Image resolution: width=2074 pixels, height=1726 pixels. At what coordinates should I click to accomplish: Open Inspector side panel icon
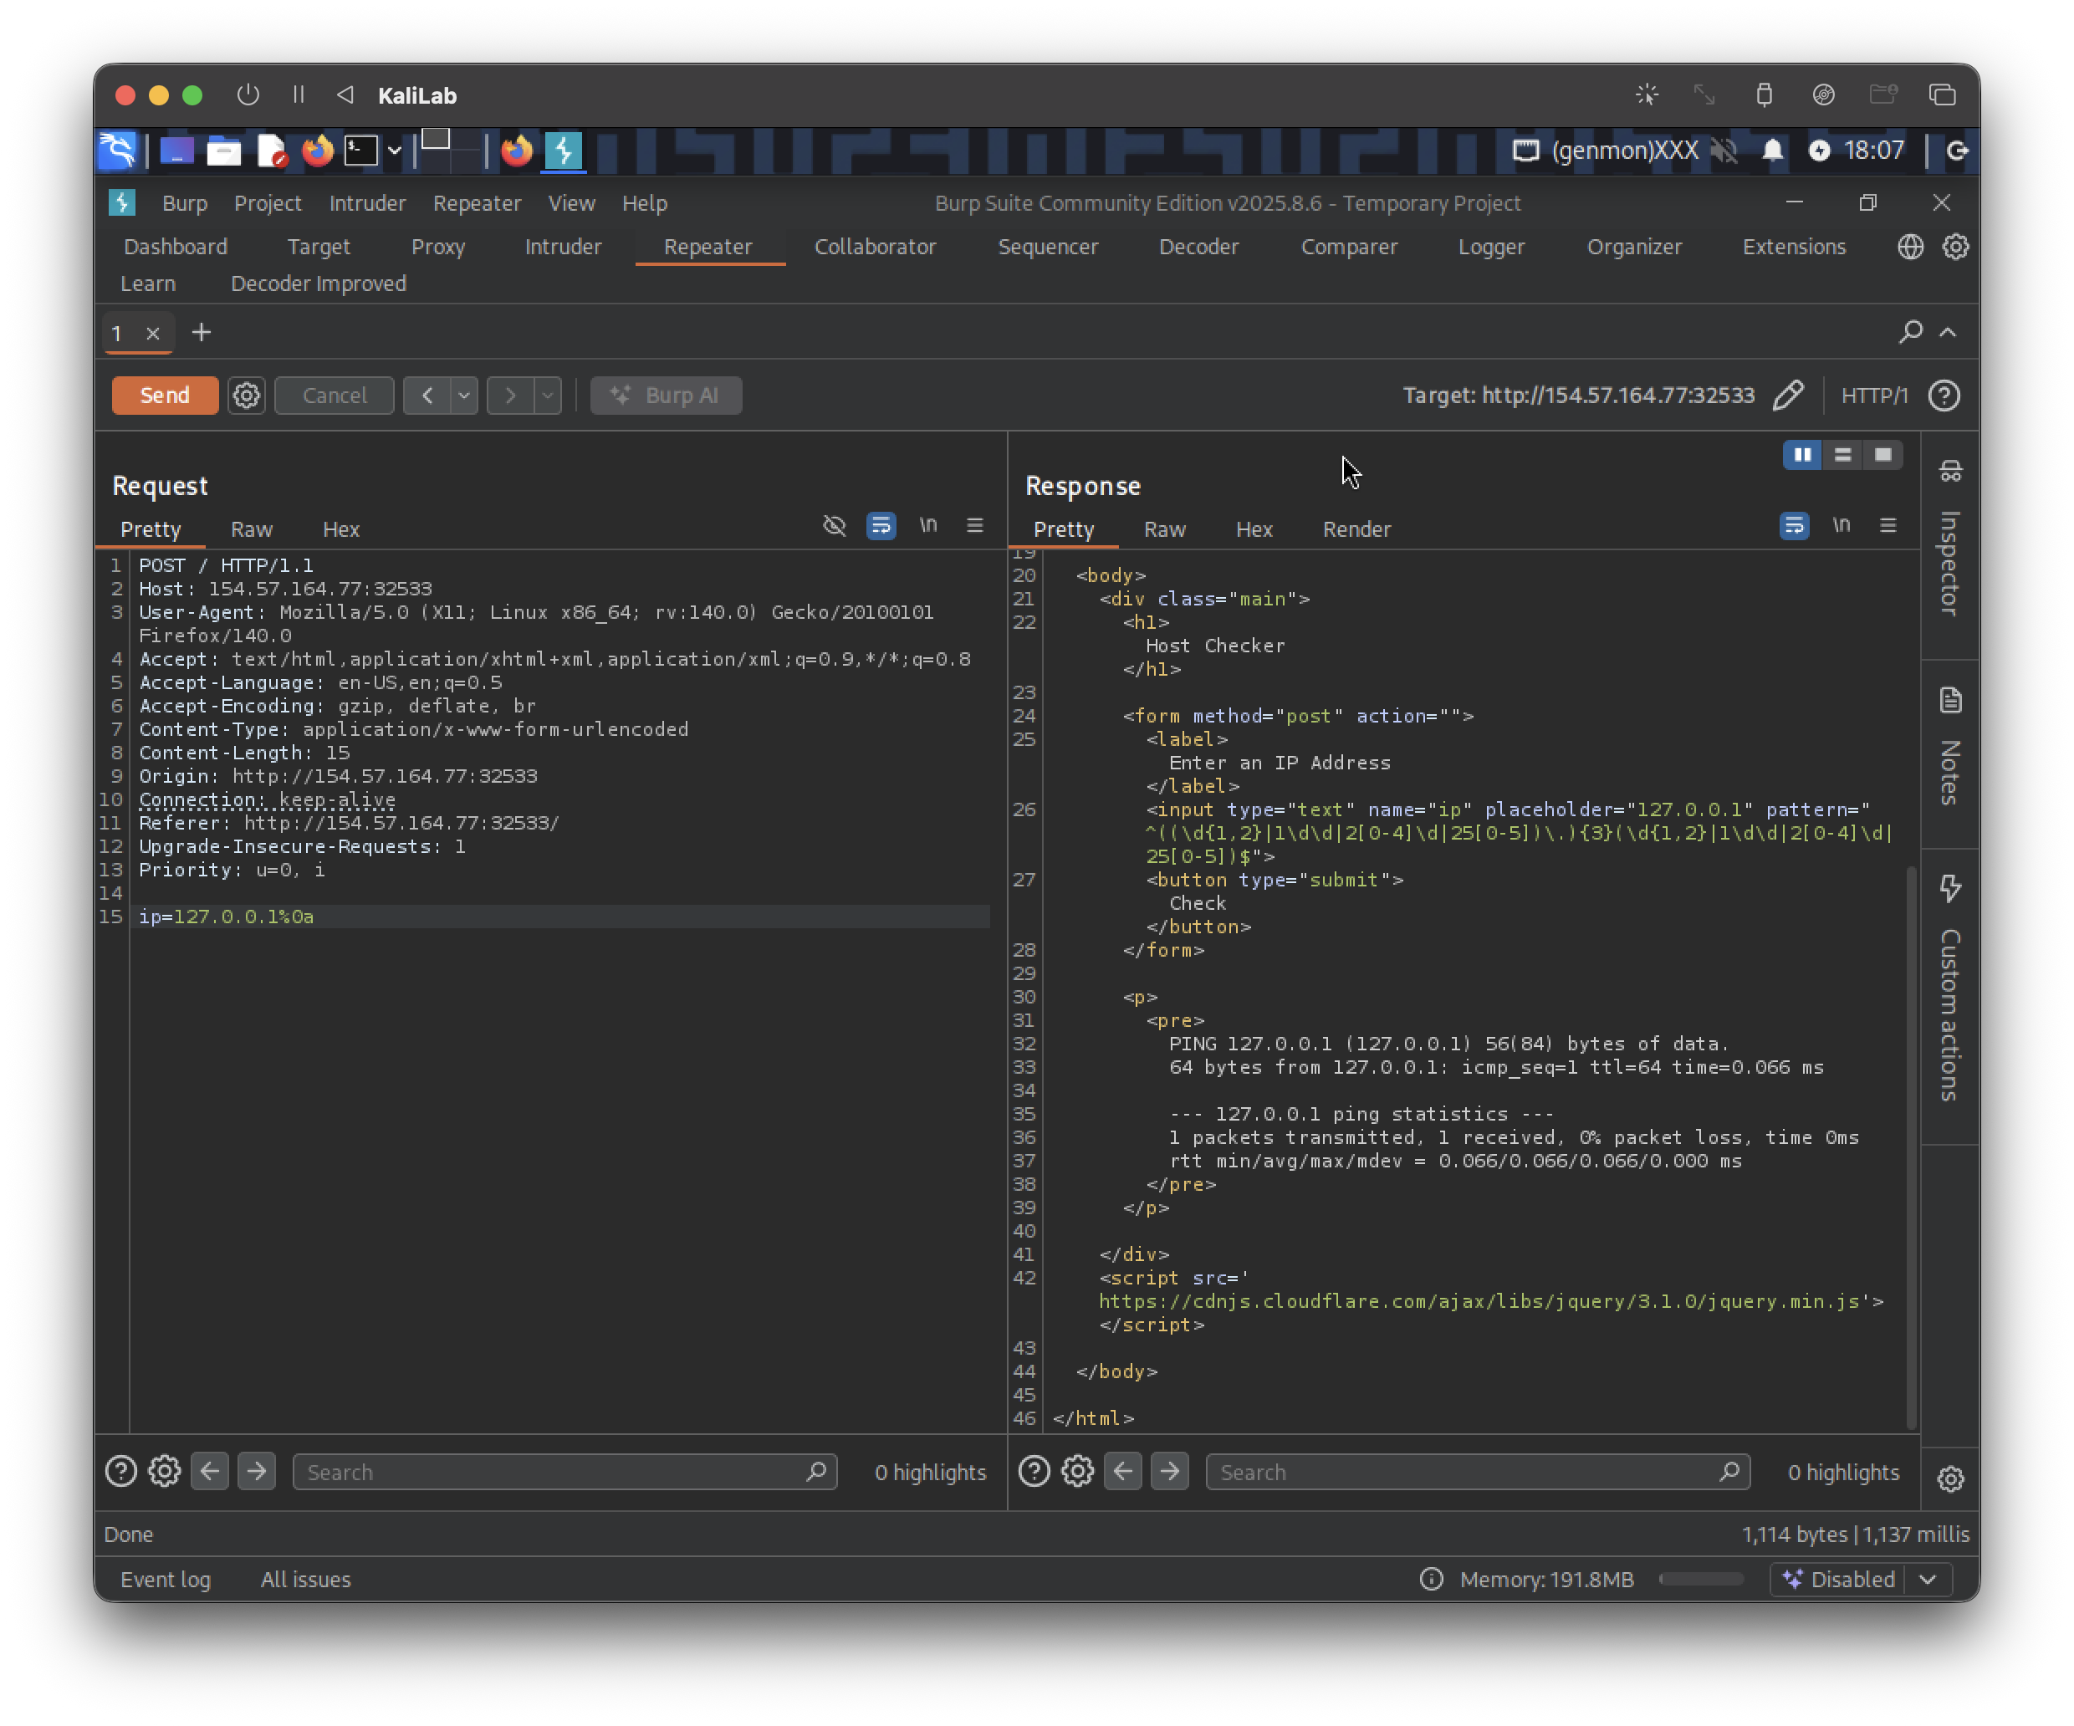pos(1949,471)
